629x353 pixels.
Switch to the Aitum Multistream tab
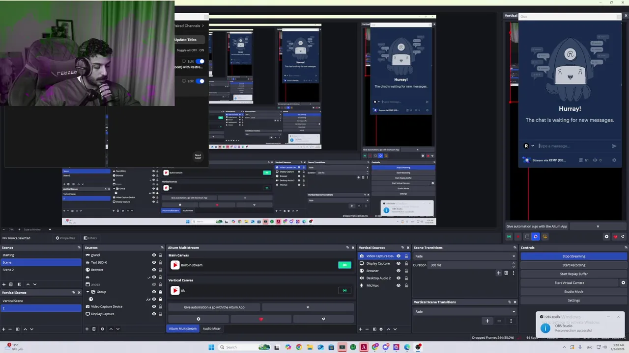coord(183,328)
